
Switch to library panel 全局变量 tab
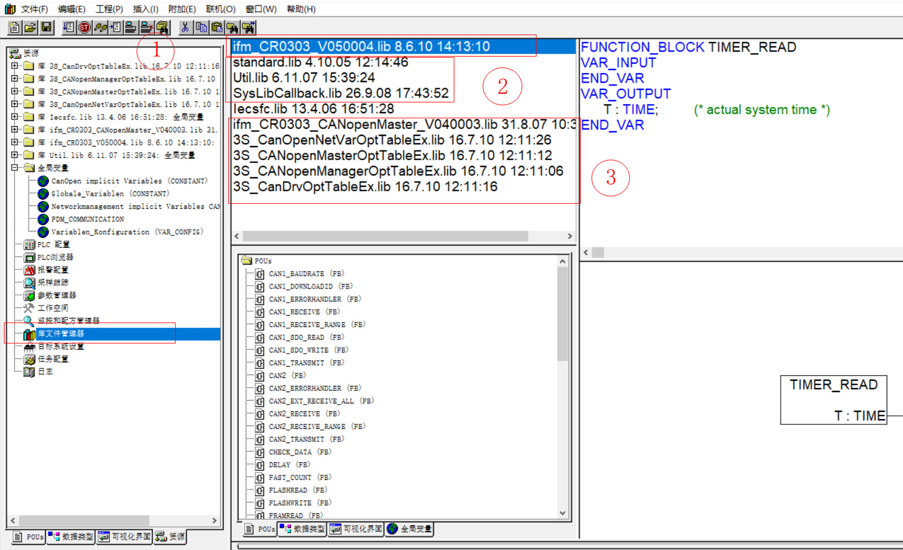(410, 528)
